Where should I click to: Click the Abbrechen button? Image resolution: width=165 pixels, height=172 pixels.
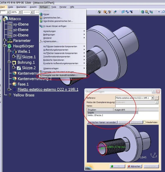click(x=134, y=166)
